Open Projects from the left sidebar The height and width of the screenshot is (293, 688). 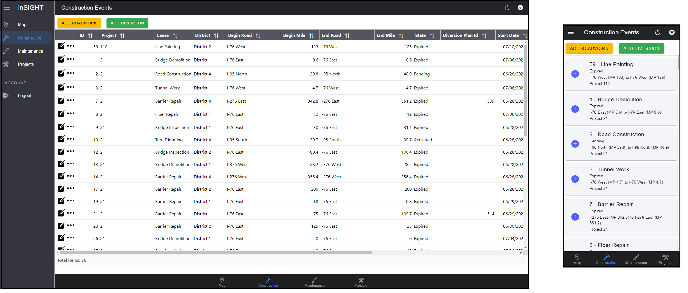26,64
